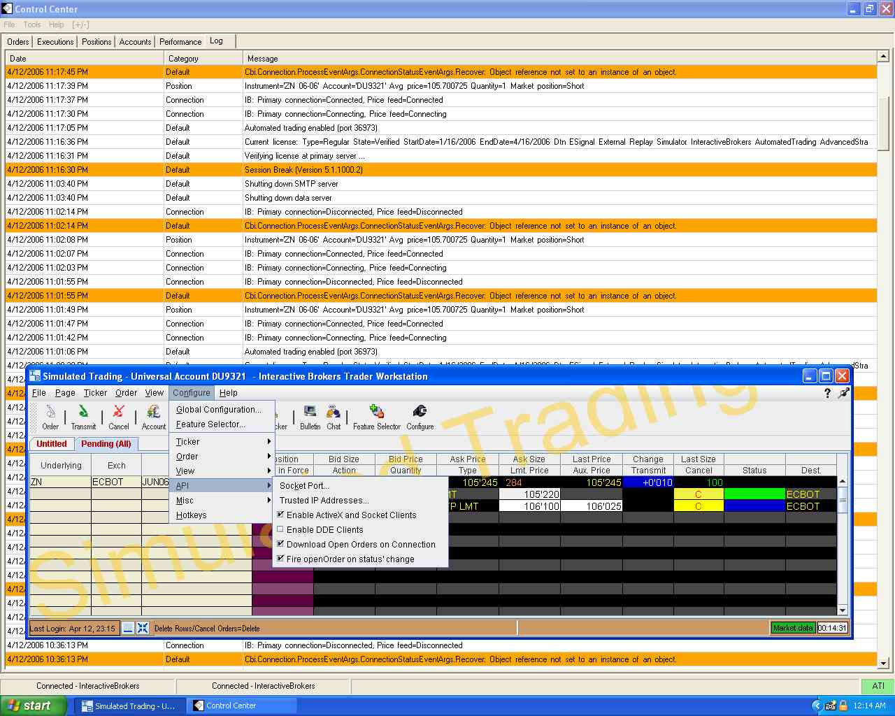Switch to the Untitled page tab

click(52, 444)
